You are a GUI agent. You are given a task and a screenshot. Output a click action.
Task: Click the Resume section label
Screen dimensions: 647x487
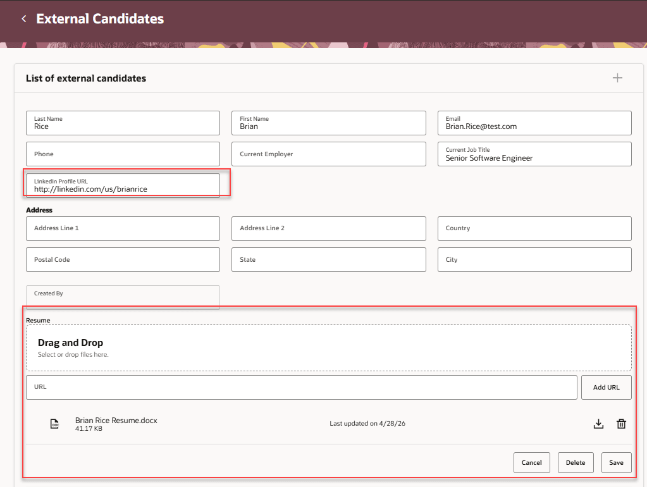click(x=38, y=320)
